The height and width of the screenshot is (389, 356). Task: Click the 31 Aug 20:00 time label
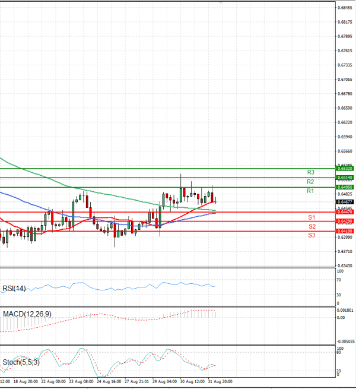[x=220, y=381]
